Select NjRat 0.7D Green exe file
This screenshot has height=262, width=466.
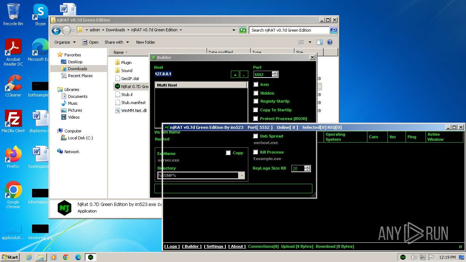131,86
